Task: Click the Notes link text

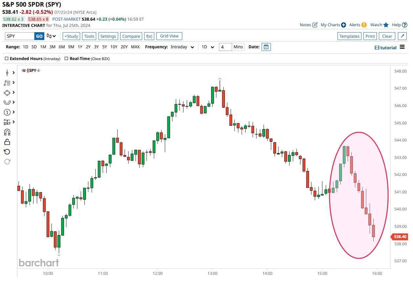Action: [305, 25]
